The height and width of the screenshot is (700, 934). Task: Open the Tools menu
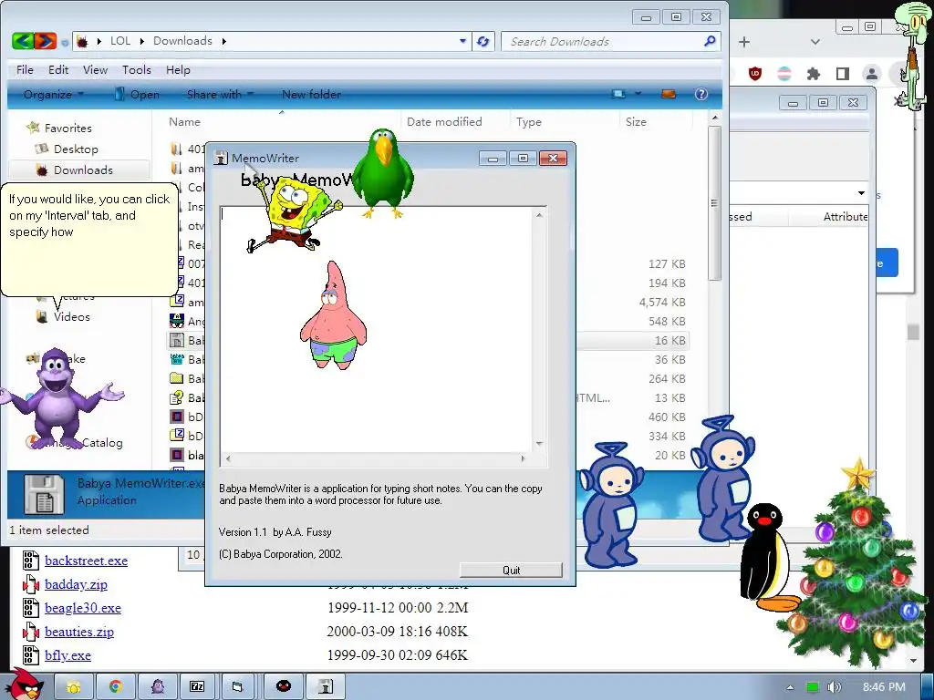[137, 69]
